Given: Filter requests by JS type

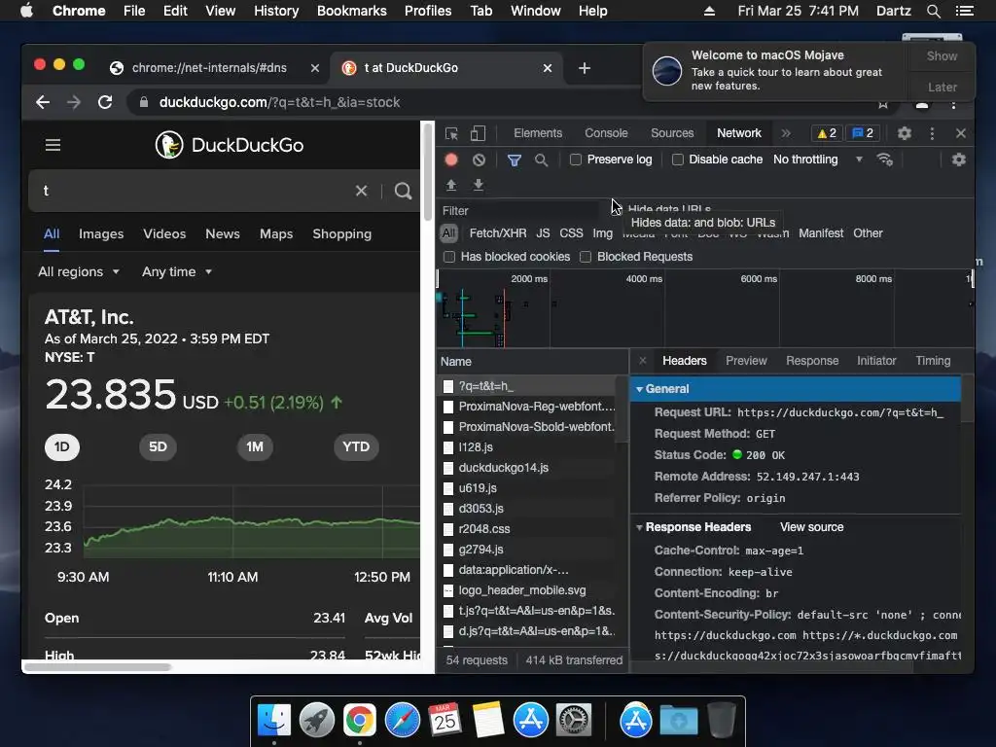Looking at the screenshot, I should (x=543, y=233).
